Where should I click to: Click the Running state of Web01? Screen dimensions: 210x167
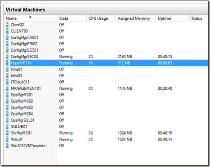tap(66, 139)
